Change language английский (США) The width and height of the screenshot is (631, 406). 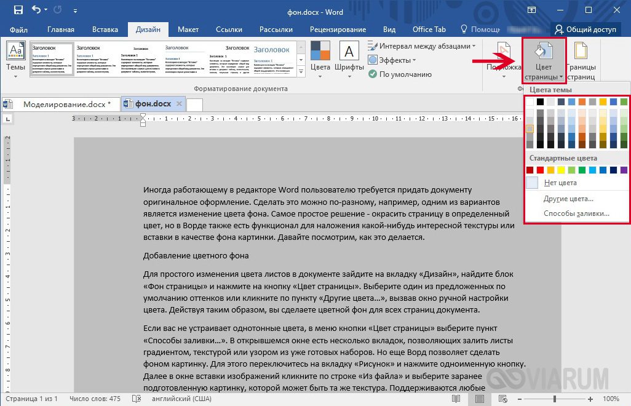point(181,399)
